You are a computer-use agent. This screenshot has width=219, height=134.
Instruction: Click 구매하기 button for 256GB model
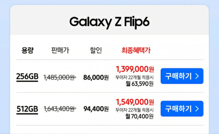tap(182, 76)
